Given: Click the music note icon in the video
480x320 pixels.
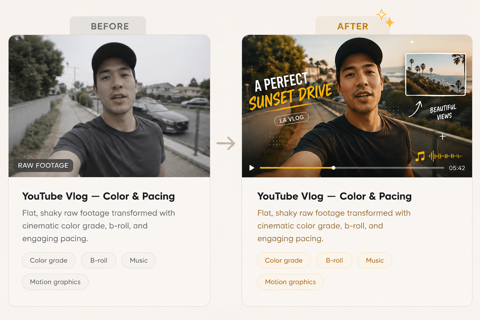Looking at the screenshot, I should pos(420,156).
